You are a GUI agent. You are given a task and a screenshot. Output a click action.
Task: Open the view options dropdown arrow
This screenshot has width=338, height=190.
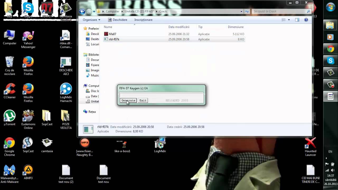coord(289,20)
